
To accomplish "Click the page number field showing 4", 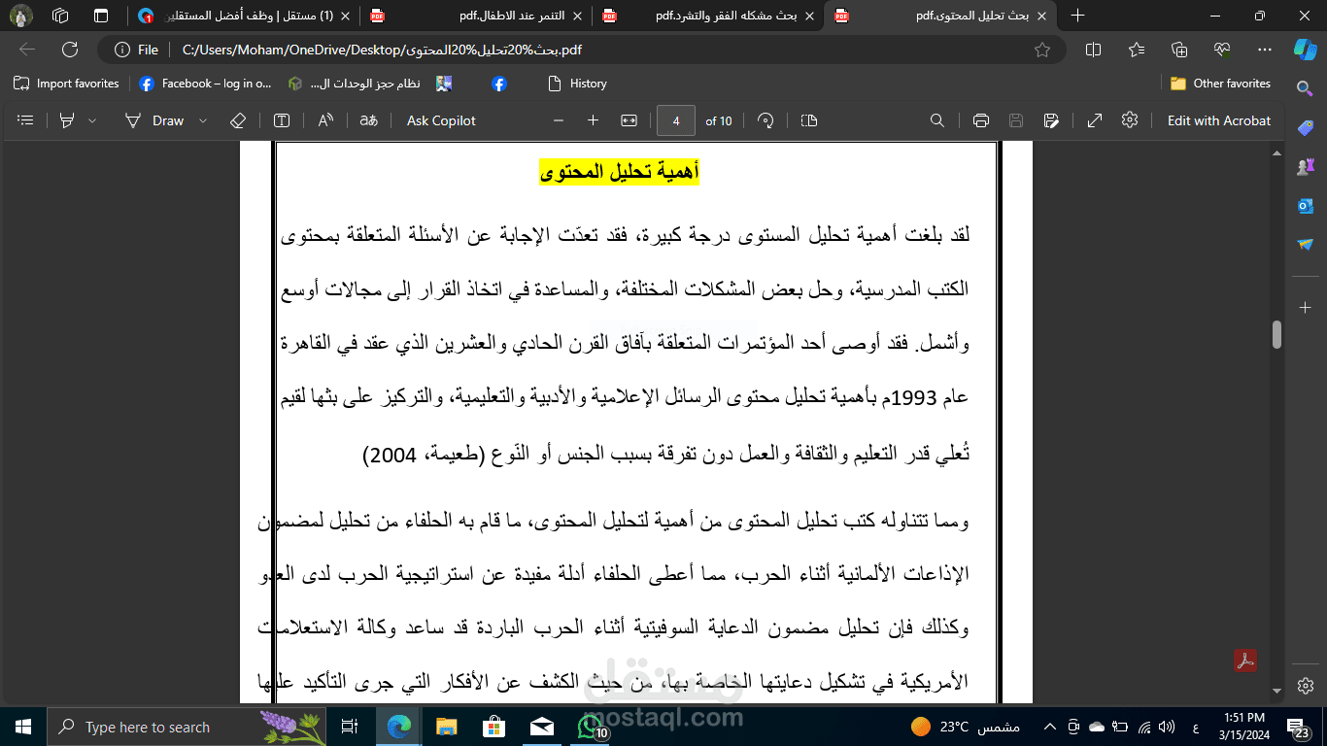I will coord(676,120).
